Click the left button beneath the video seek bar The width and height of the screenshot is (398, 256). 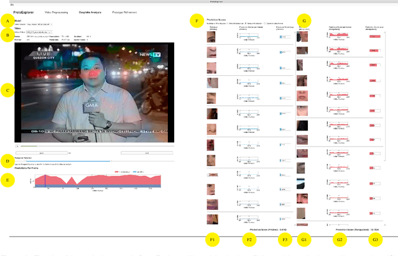pyautogui.click(x=40, y=152)
